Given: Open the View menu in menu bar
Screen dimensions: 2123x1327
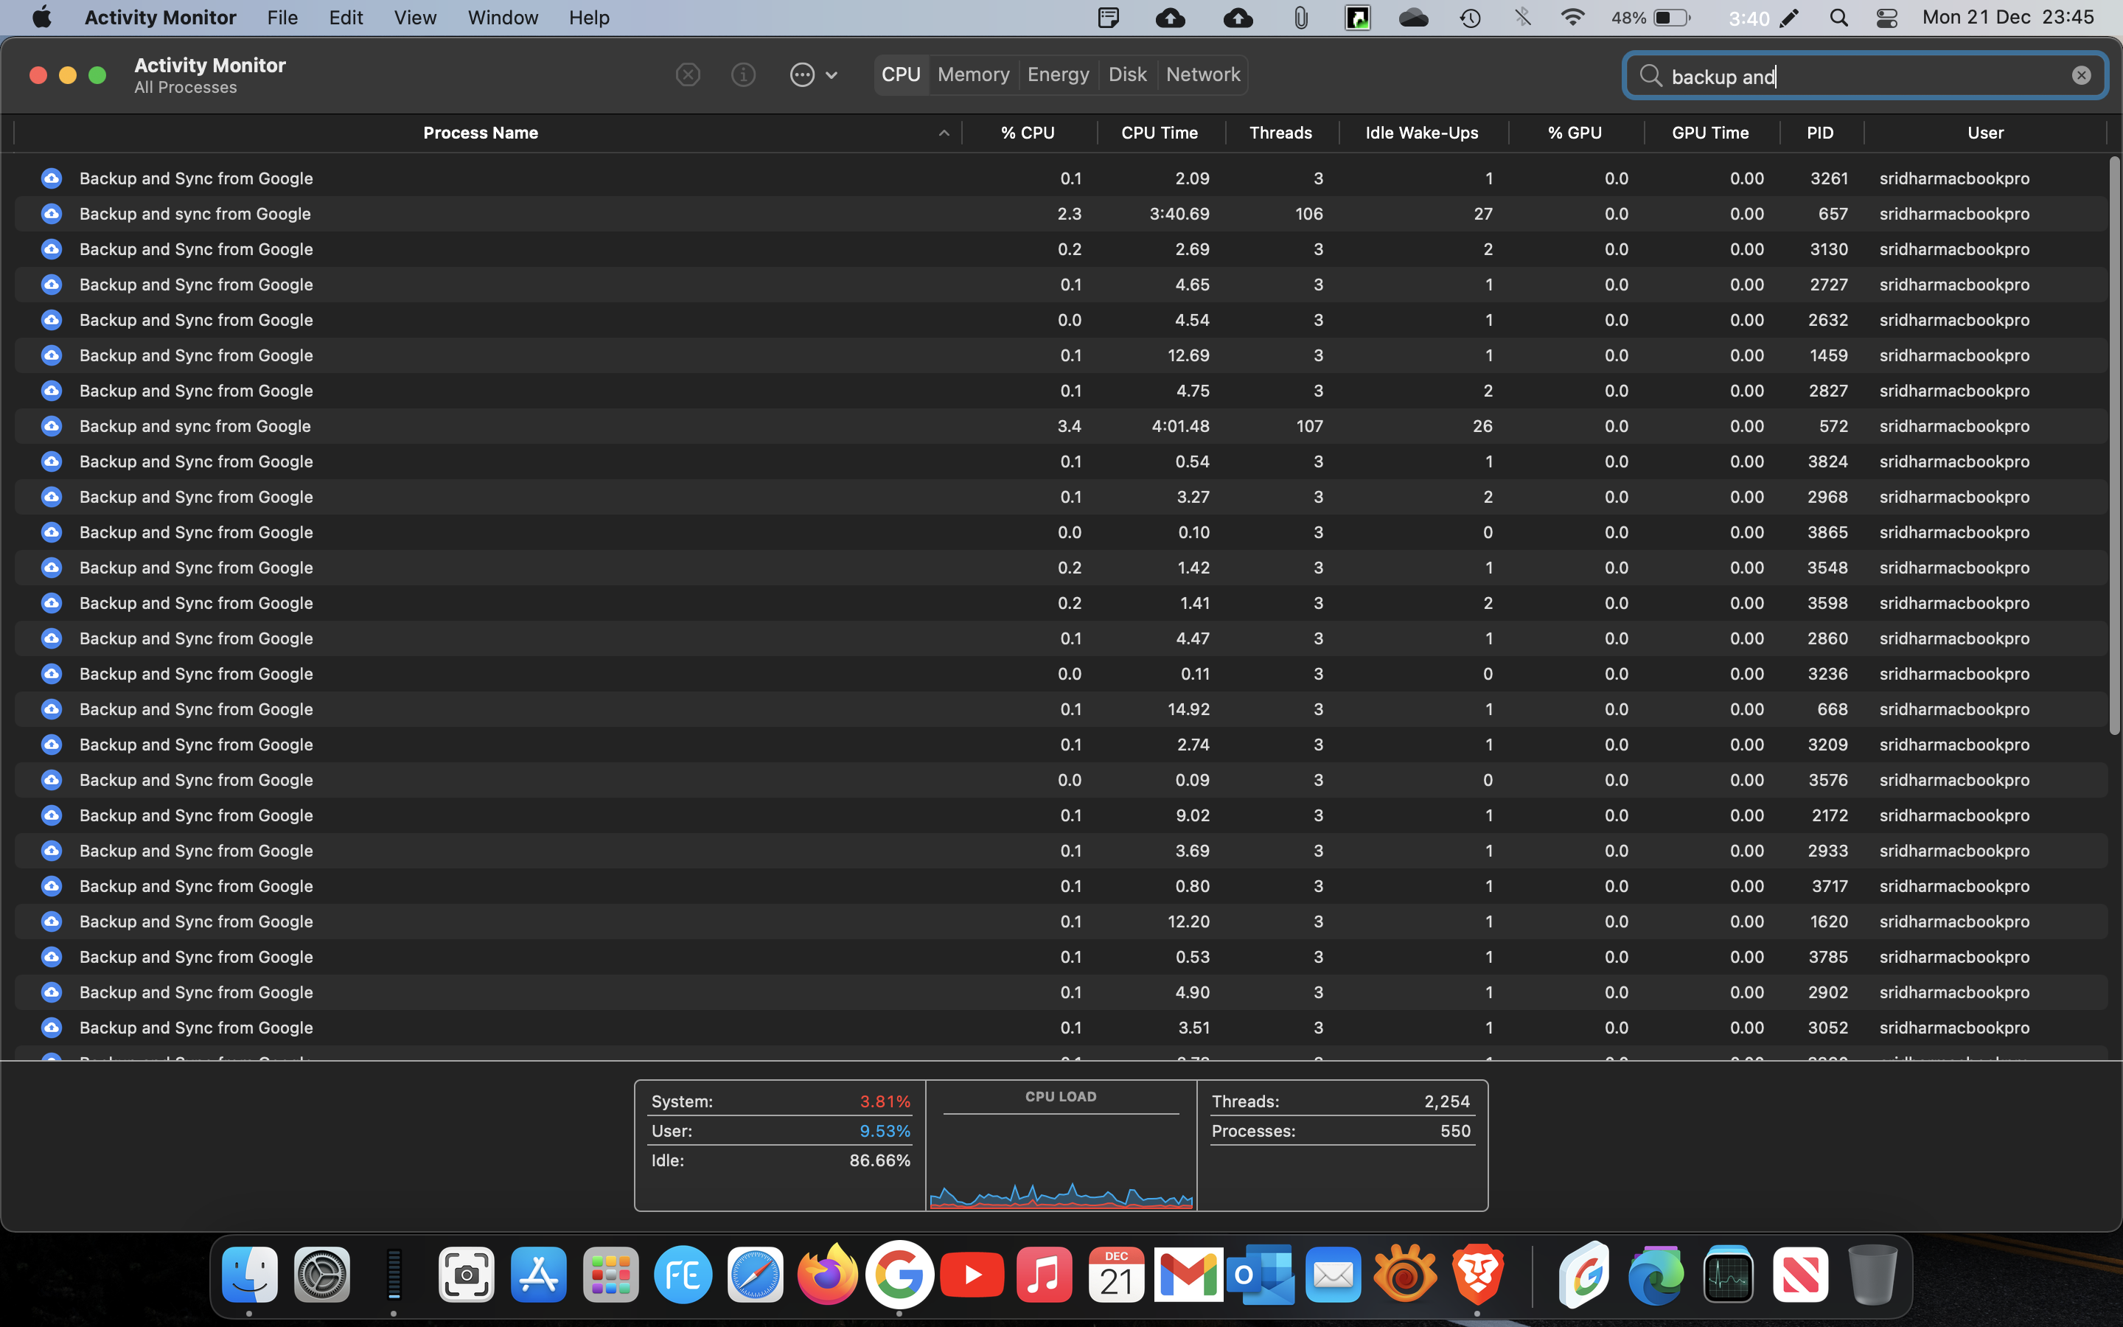Looking at the screenshot, I should coord(414,18).
